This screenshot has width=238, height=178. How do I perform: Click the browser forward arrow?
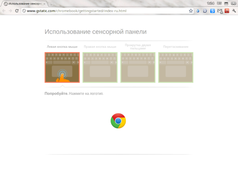click(x=10, y=11)
